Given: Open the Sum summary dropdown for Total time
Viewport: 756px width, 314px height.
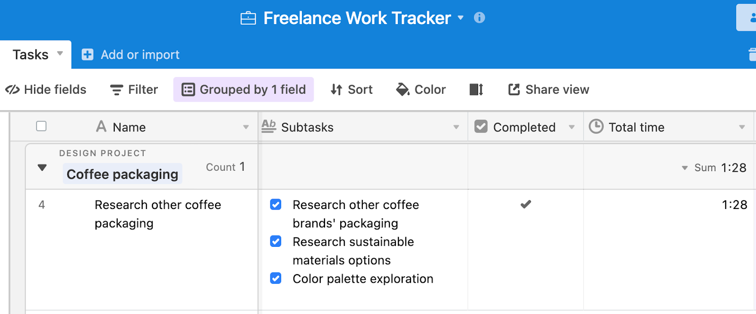Looking at the screenshot, I should coord(685,168).
